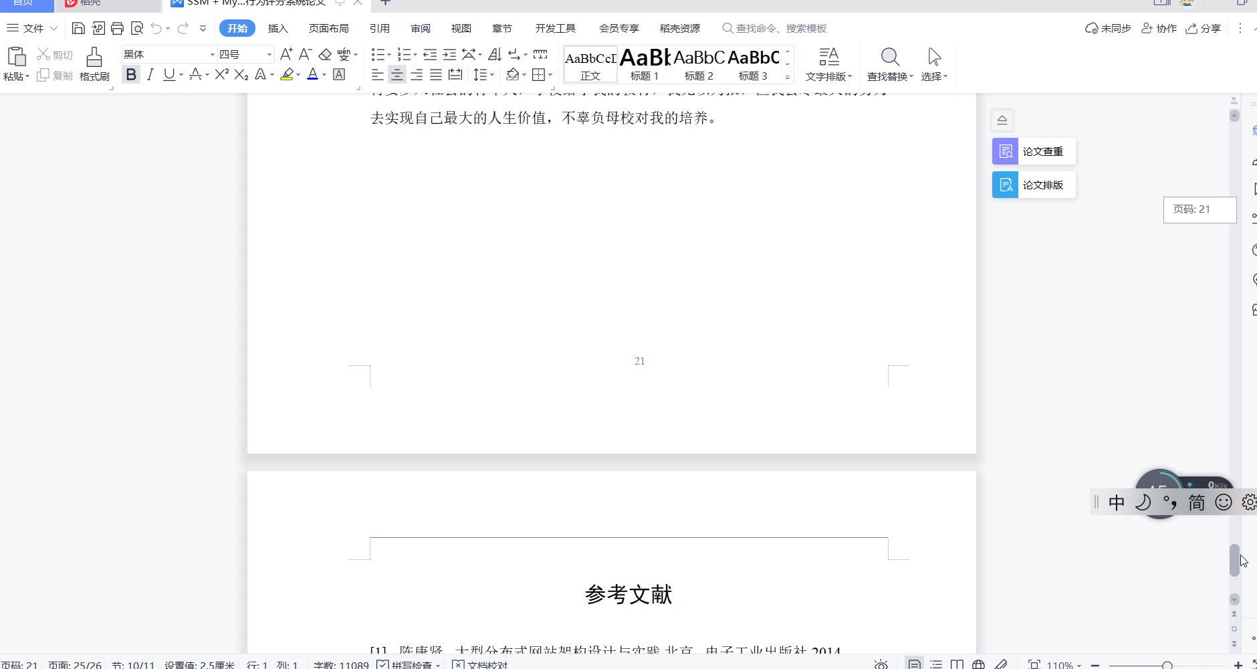Click the 未同步 sync status button
1257x669 pixels.
coord(1108,28)
